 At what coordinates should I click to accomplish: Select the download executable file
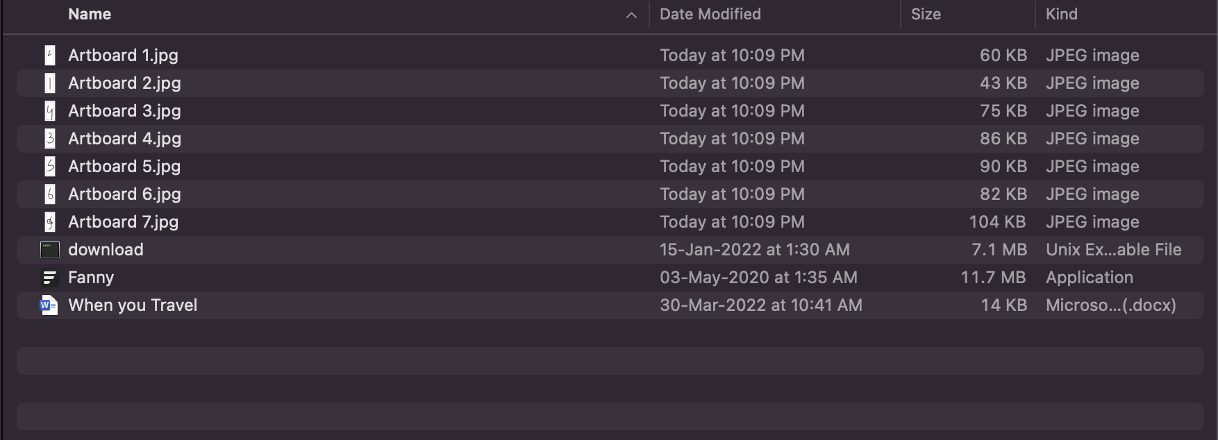pyautogui.click(x=106, y=249)
